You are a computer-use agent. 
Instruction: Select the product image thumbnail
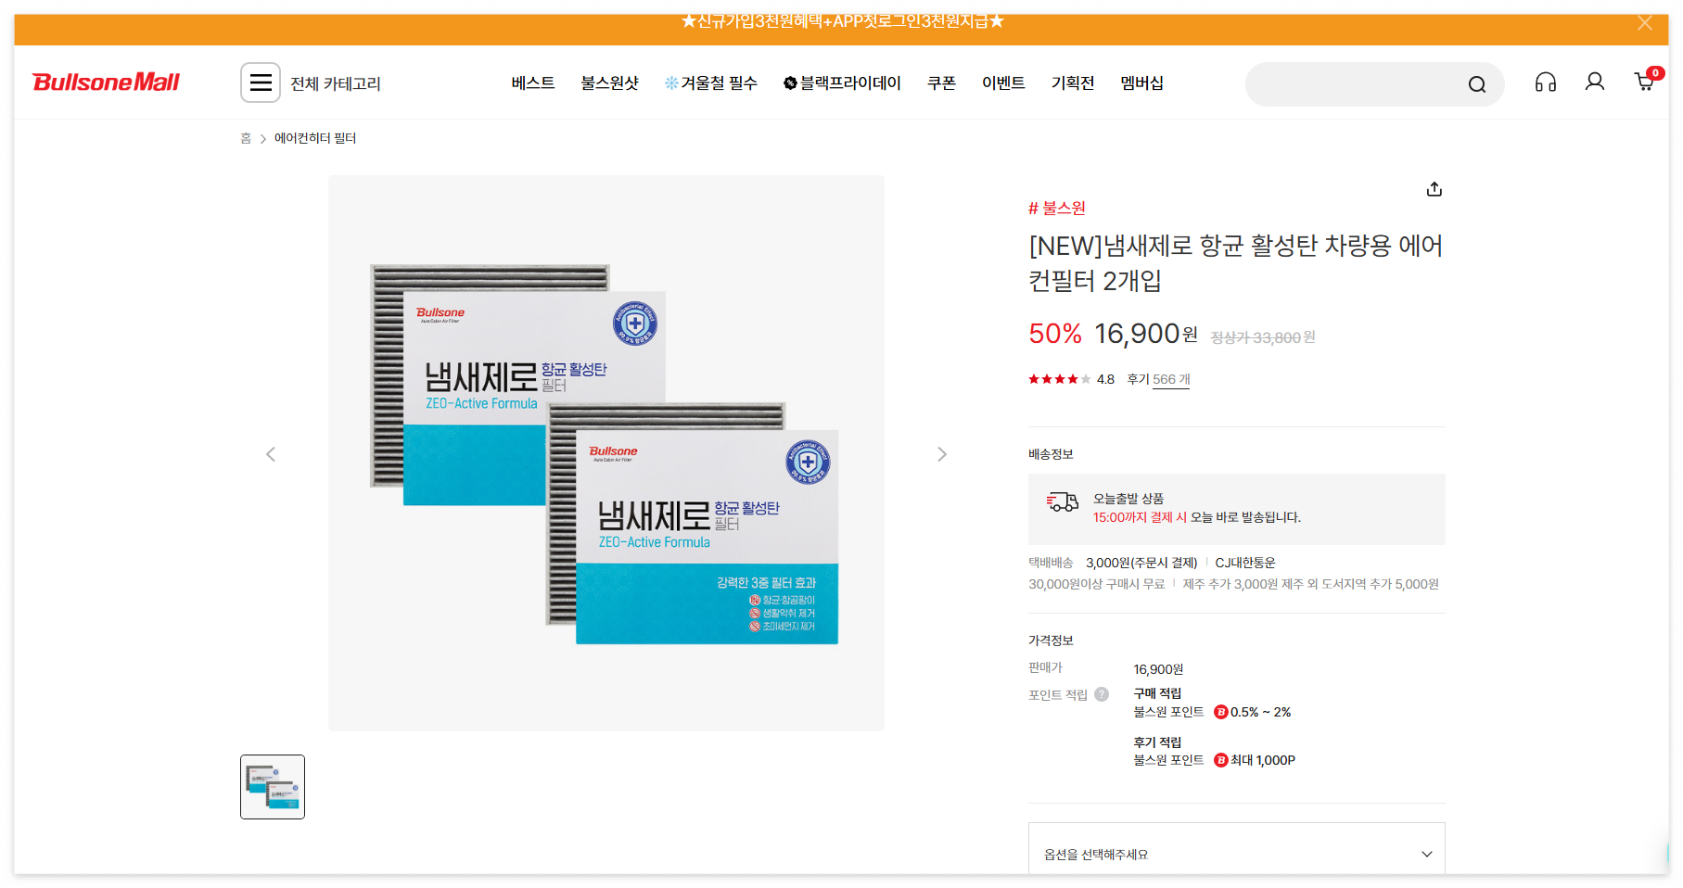pos(273,787)
